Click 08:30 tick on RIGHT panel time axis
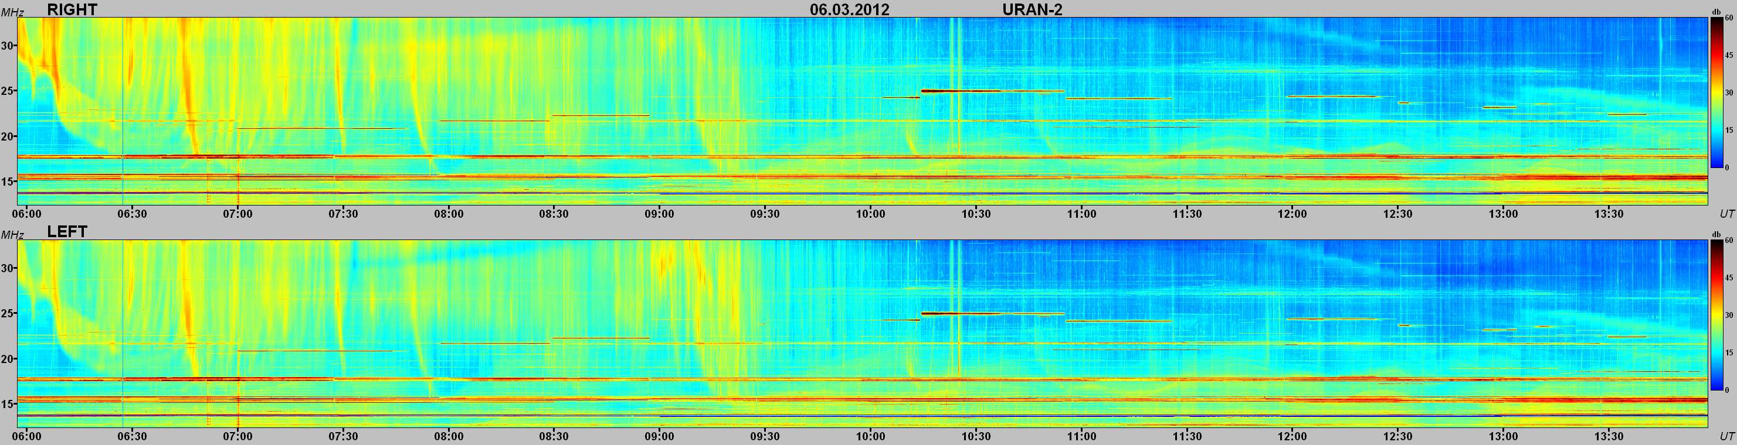The image size is (1737, 445). (554, 213)
